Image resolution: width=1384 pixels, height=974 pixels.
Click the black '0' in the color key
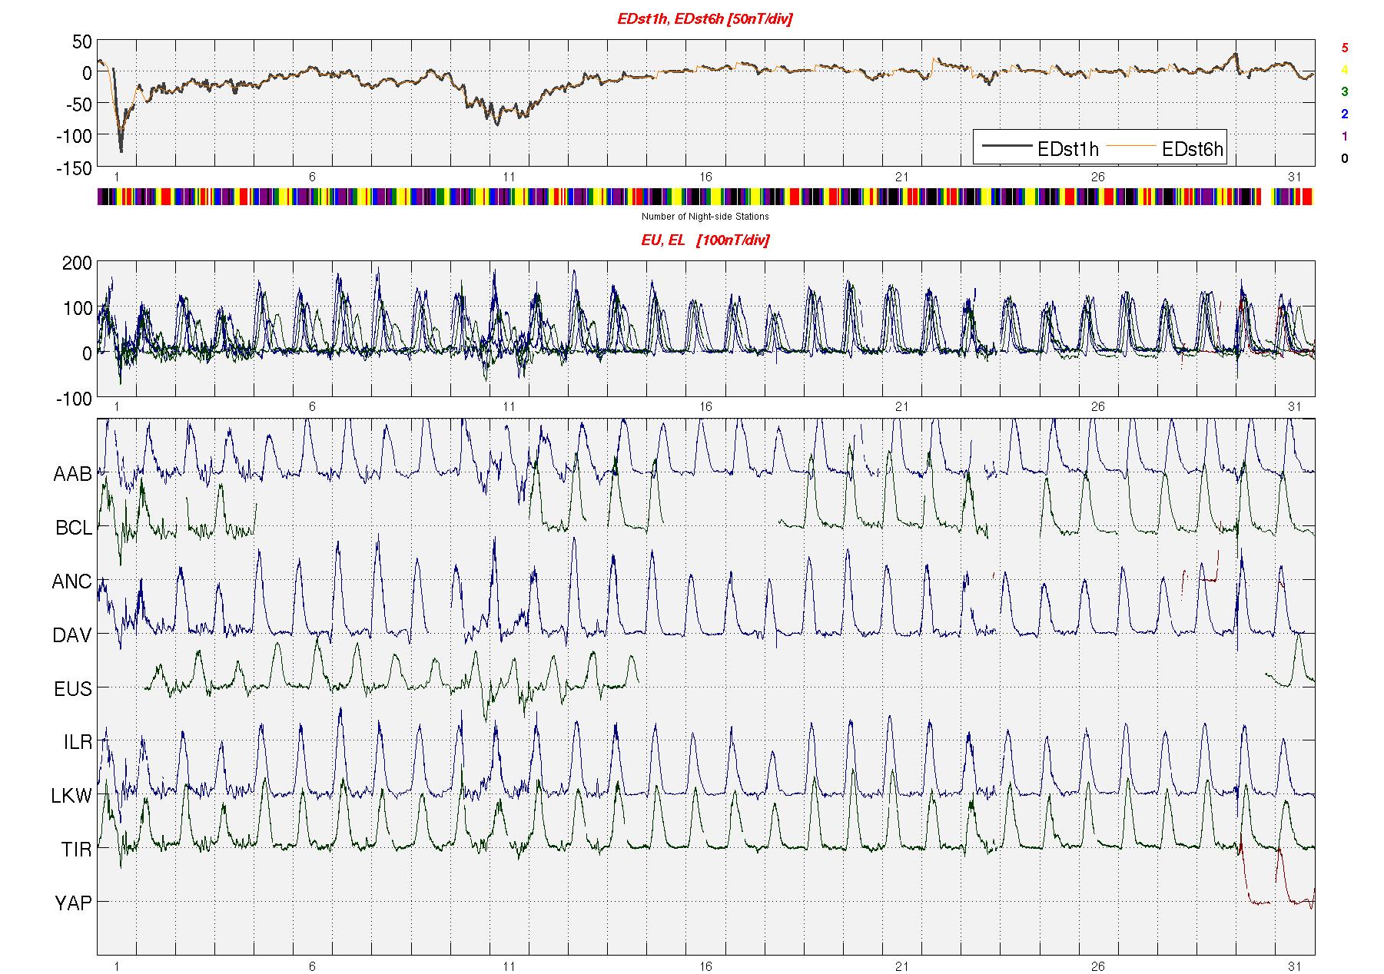coord(1345,159)
